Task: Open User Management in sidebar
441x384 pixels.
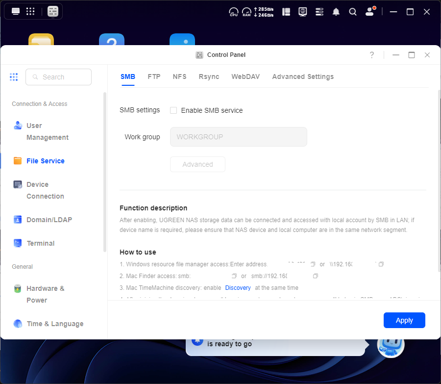Action: (x=47, y=131)
